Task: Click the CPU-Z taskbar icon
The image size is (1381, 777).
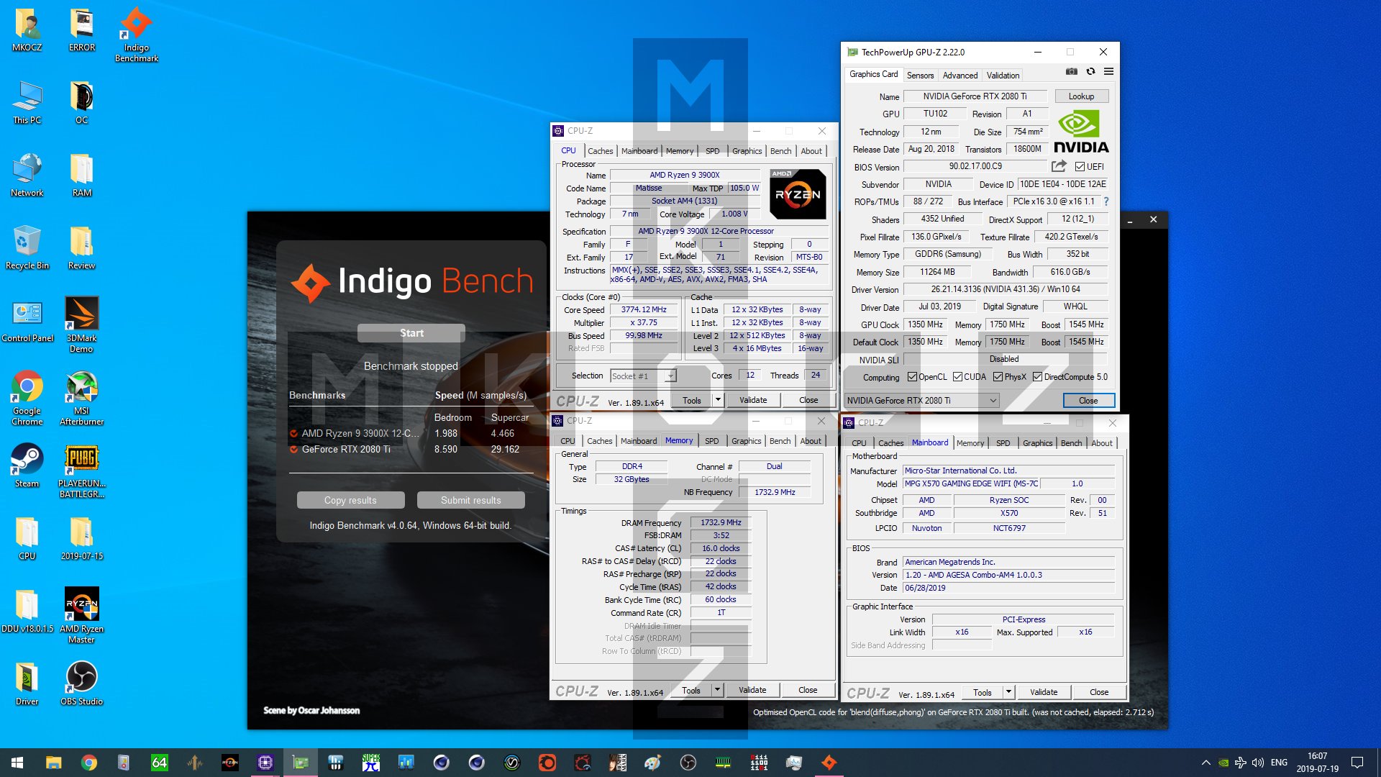Action: click(x=265, y=763)
